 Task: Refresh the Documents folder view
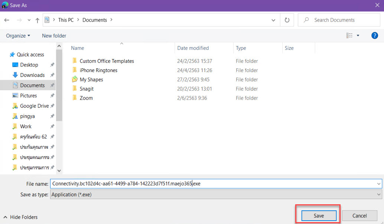coord(287,20)
